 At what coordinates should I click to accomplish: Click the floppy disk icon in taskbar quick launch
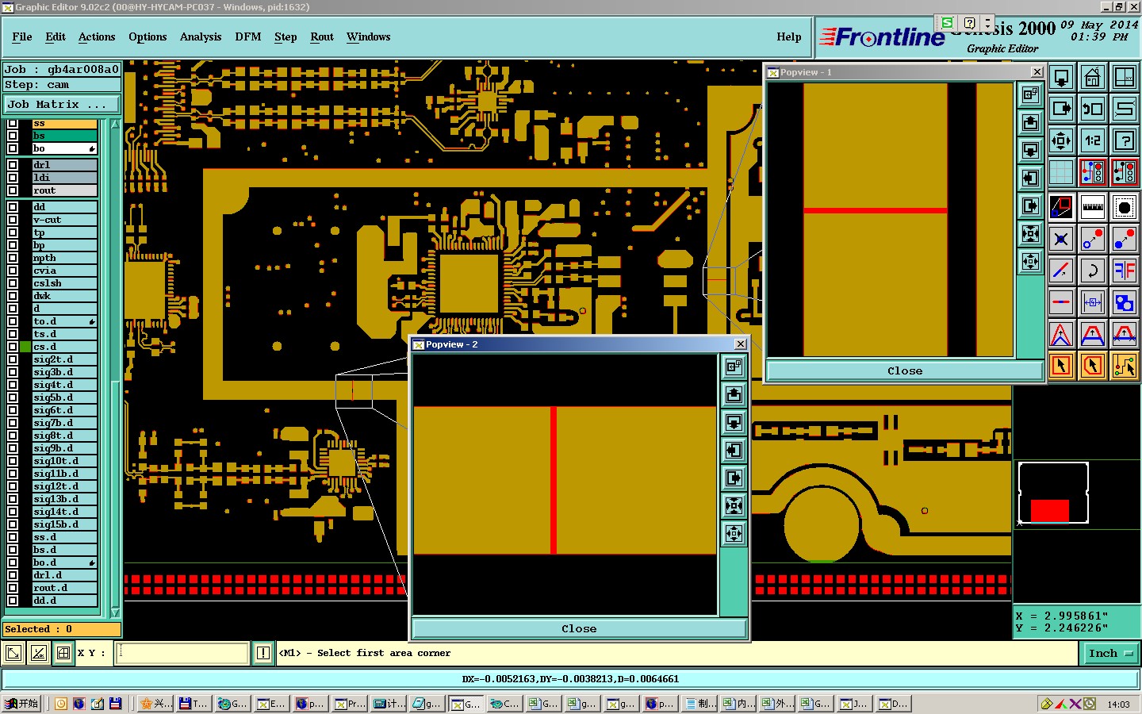(116, 703)
